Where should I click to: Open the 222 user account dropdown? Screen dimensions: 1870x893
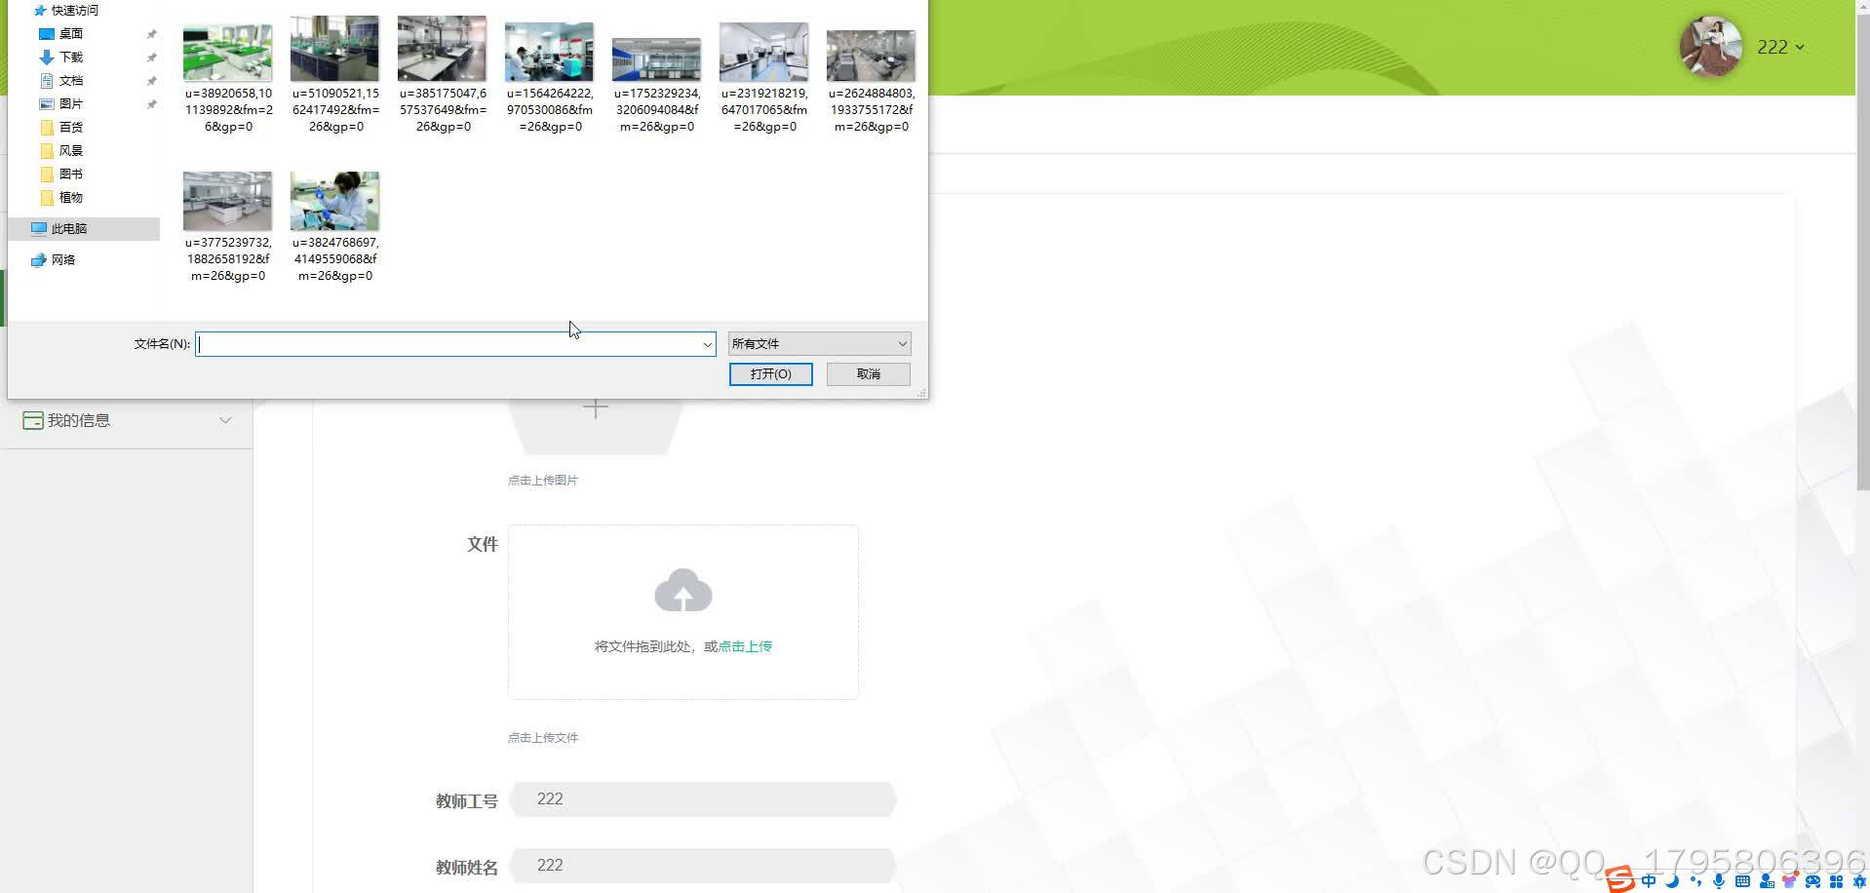click(1780, 47)
